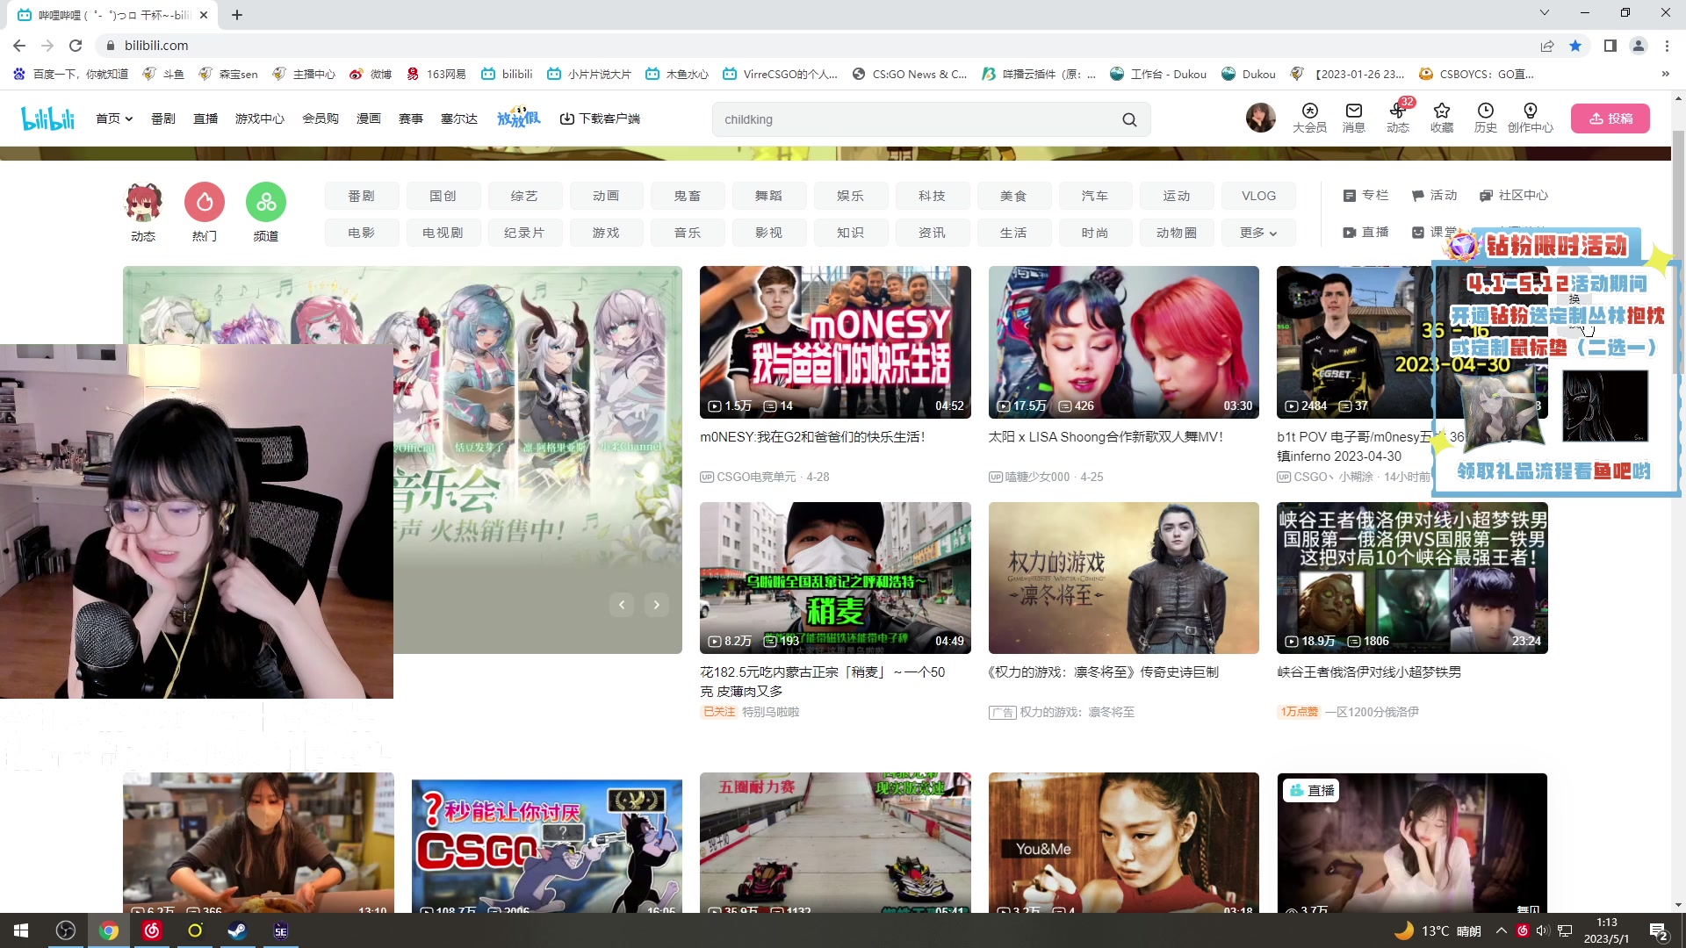Open the 会员购 nav item

321,118
